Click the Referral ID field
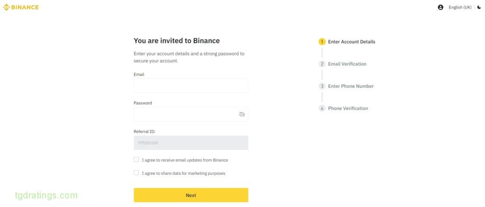 [x=191, y=143]
